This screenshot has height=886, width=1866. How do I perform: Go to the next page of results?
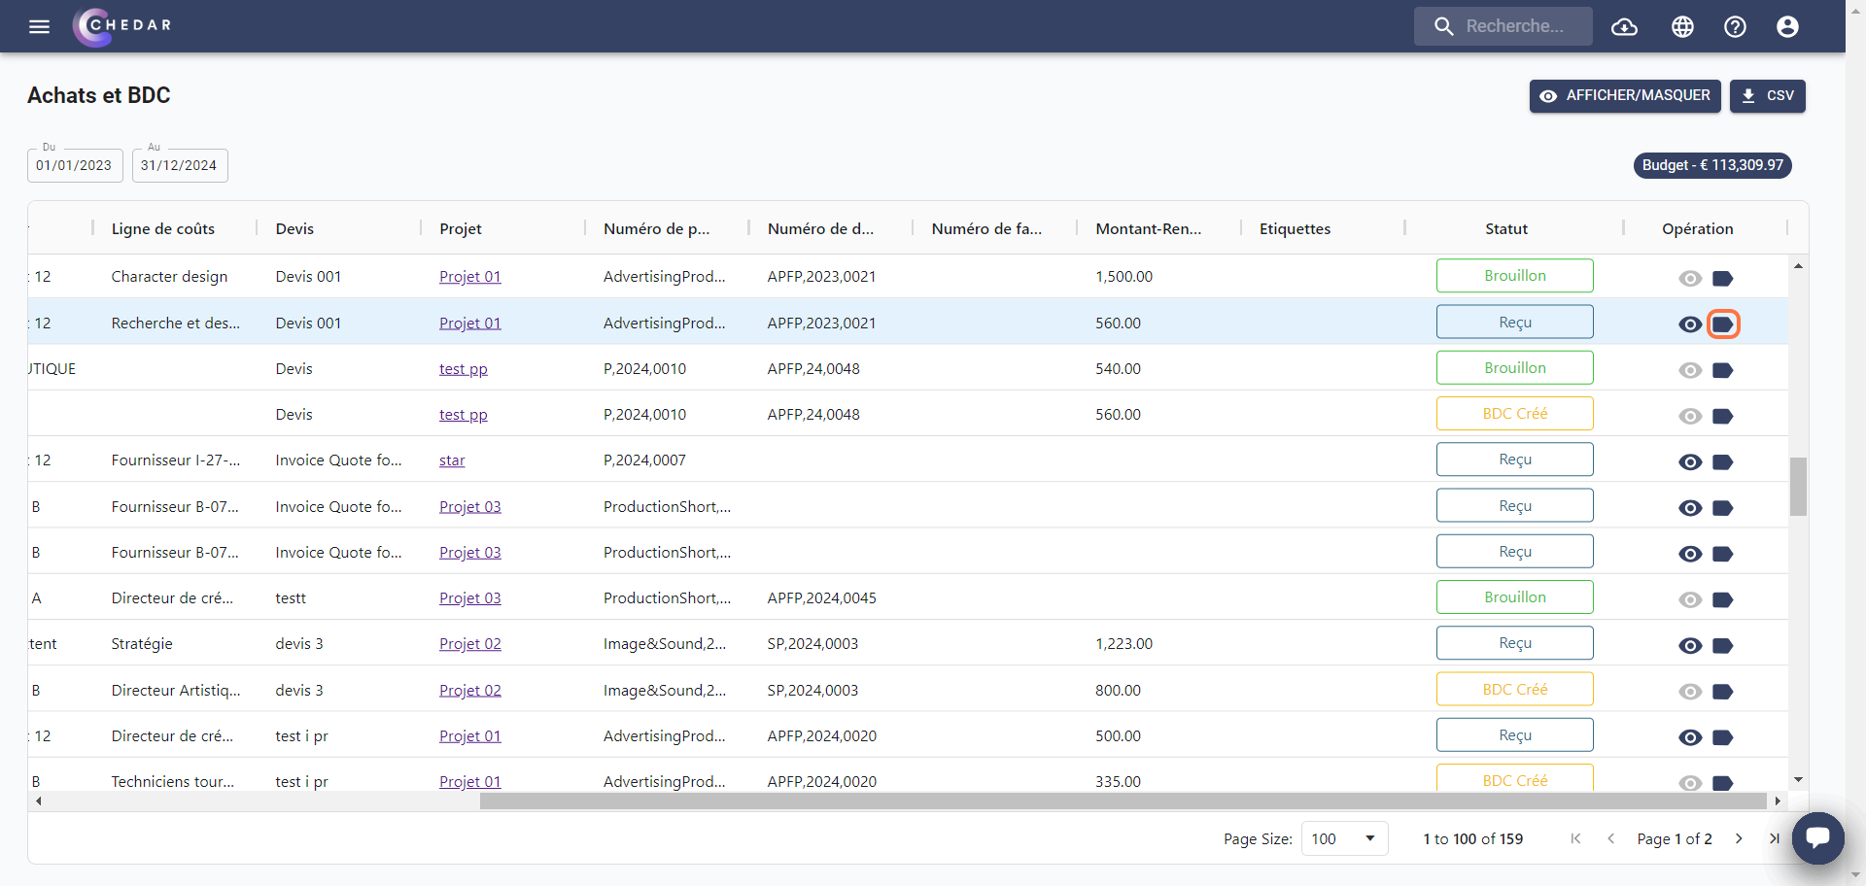(1739, 838)
